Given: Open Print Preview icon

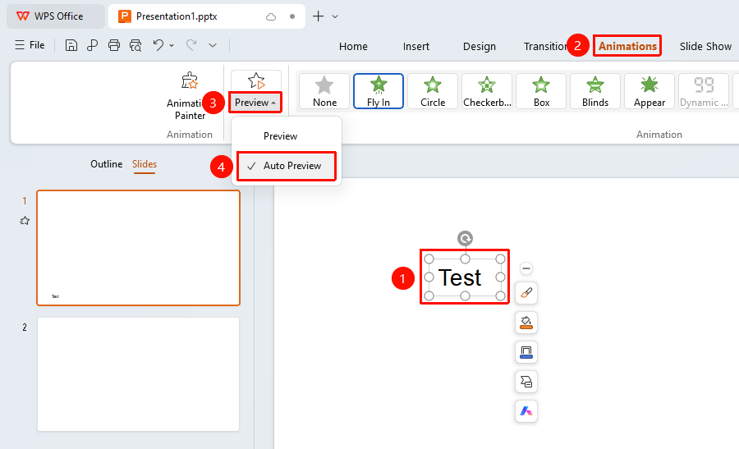Looking at the screenshot, I should point(135,45).
